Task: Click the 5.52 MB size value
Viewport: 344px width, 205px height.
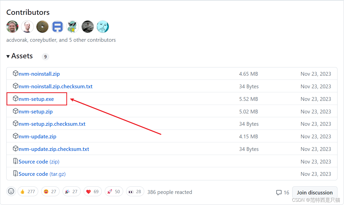Action: click(249, 99)
